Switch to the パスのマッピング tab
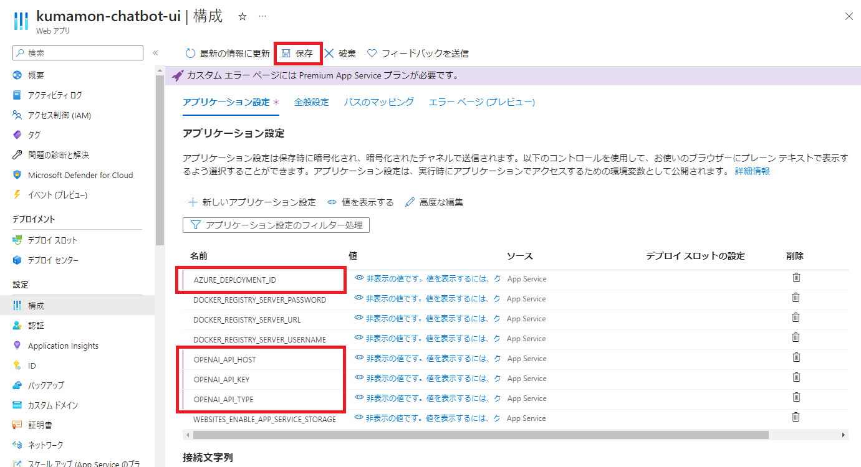The image size is (861, 467). (378, 102)
